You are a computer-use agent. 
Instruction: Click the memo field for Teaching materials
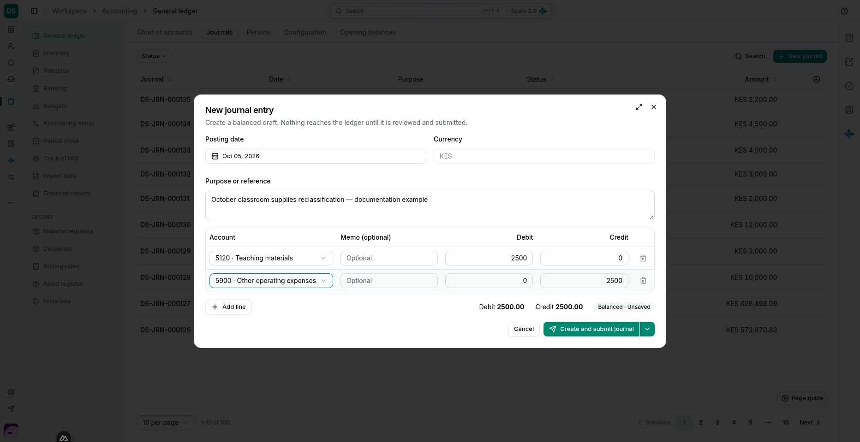[389, 258]
